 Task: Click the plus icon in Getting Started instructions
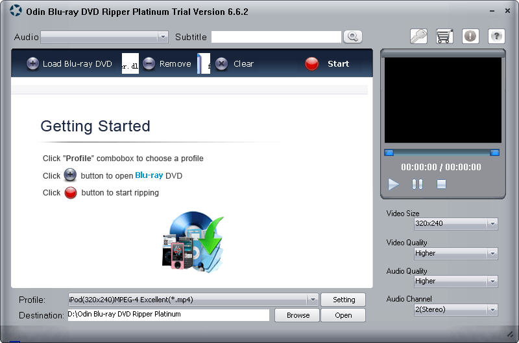70,175
